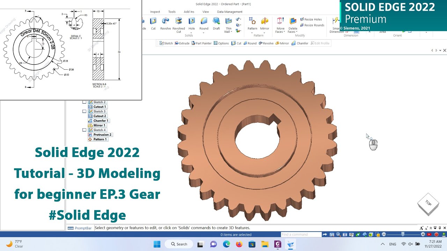Open the Pattern dropdown arrow

[x=252, y=33]
